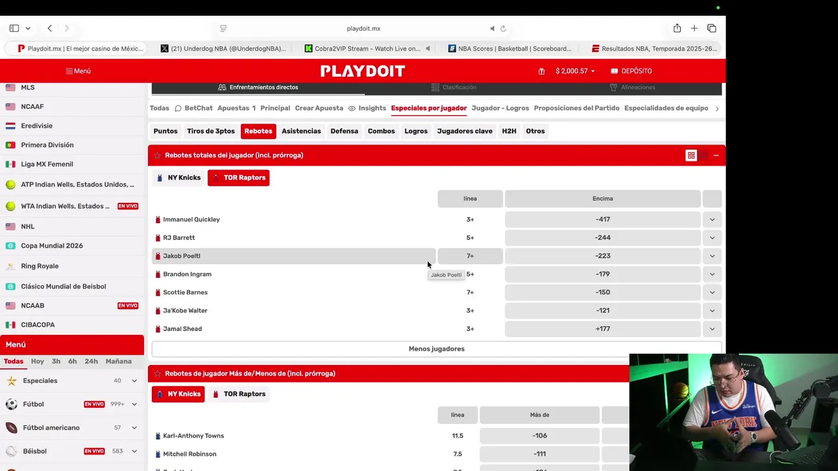Select Jugador - Logros tab

(500, 108)
